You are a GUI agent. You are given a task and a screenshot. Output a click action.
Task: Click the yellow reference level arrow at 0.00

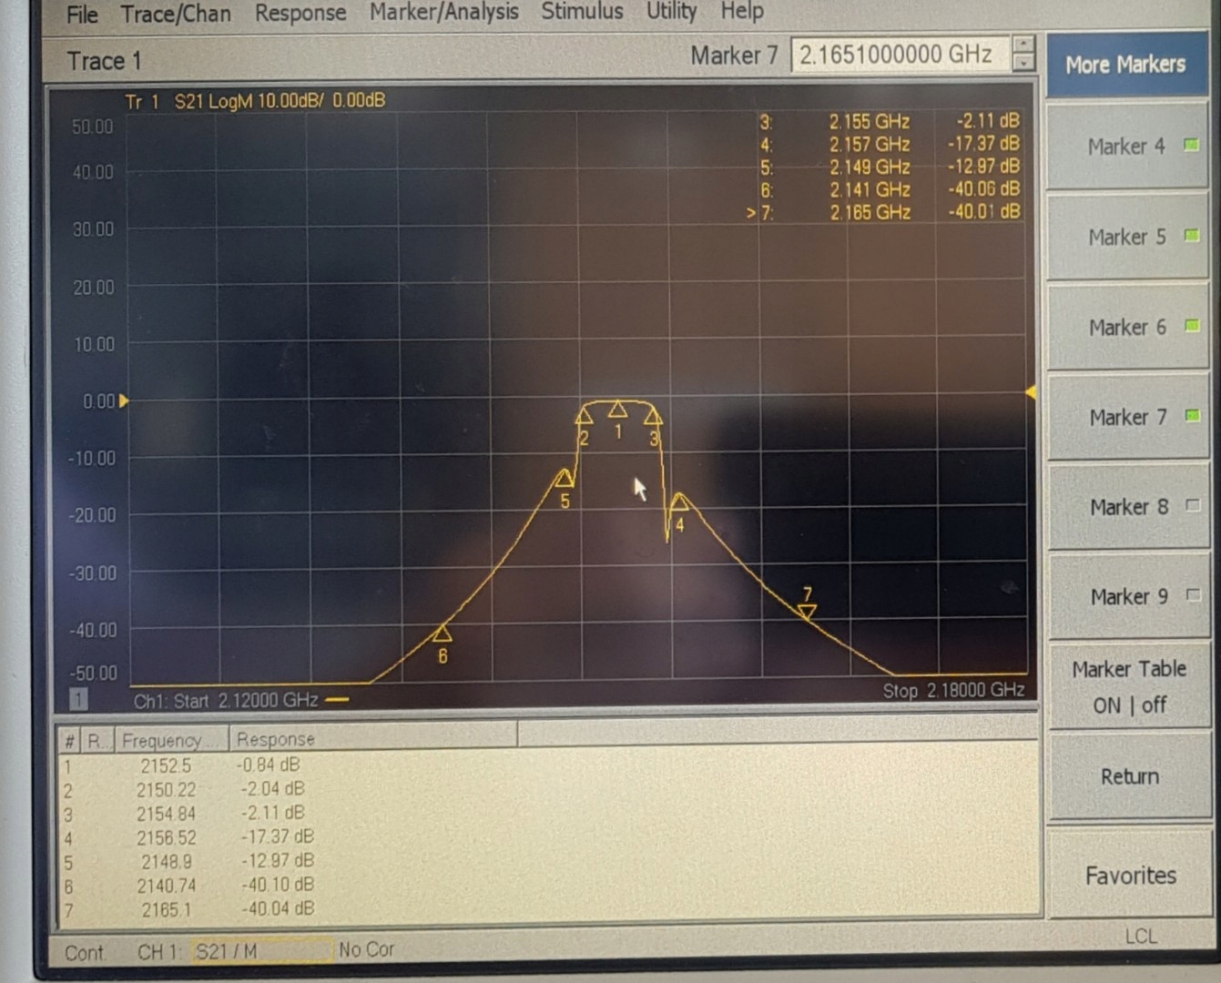tap(124, 400)
